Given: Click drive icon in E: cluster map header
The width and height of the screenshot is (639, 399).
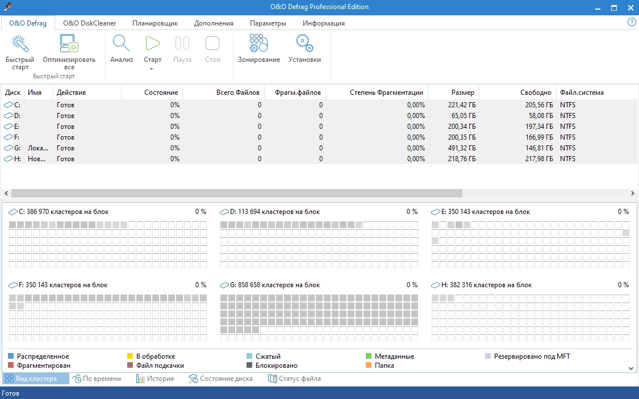Looking at the screenshot, I should point(436,212).
